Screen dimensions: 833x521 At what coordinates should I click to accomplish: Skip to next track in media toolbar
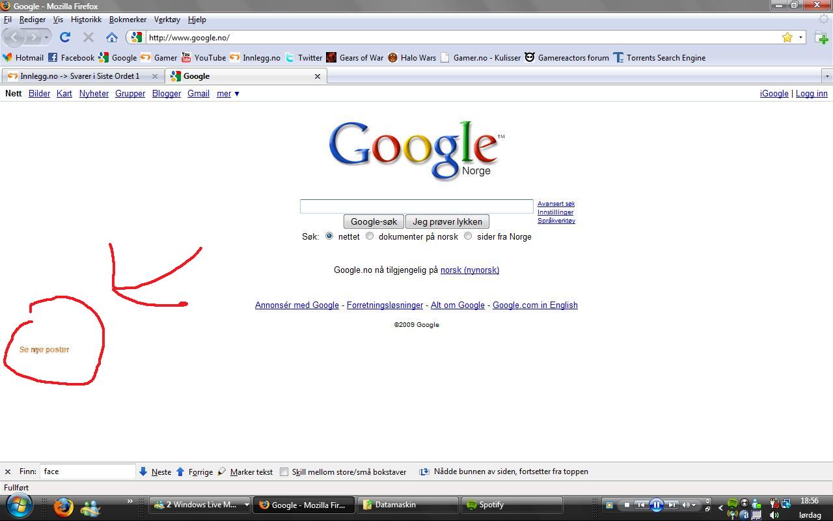(672, 505)
